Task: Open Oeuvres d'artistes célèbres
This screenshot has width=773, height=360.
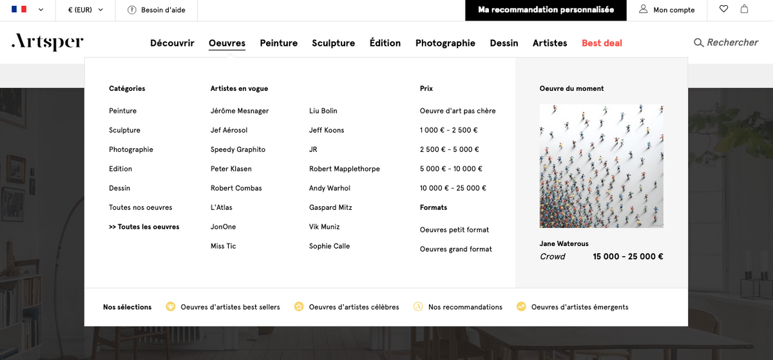Action: (x=354, y=307)
